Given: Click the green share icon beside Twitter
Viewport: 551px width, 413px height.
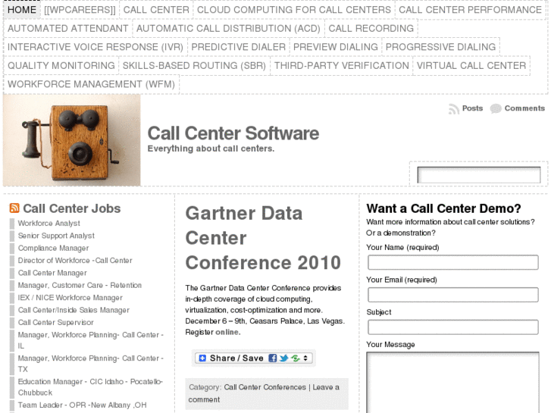Looking at the screenshot, I should 296,358.
